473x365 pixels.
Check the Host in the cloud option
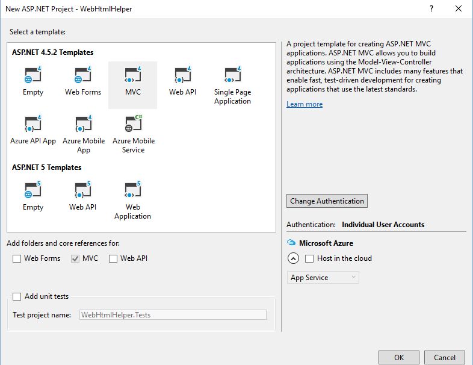[x=309, y=259]
